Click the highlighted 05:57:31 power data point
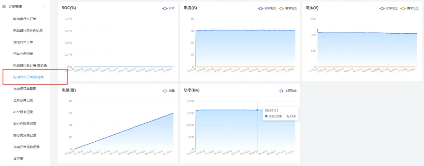Image resolution: width=424 pixels, height=166 pixels. point(257,110)
